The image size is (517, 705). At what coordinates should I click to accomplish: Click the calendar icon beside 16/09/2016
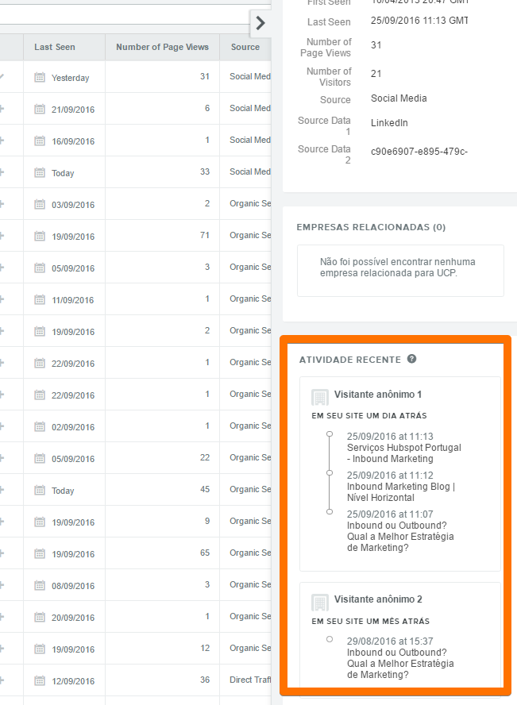(40, 141)
